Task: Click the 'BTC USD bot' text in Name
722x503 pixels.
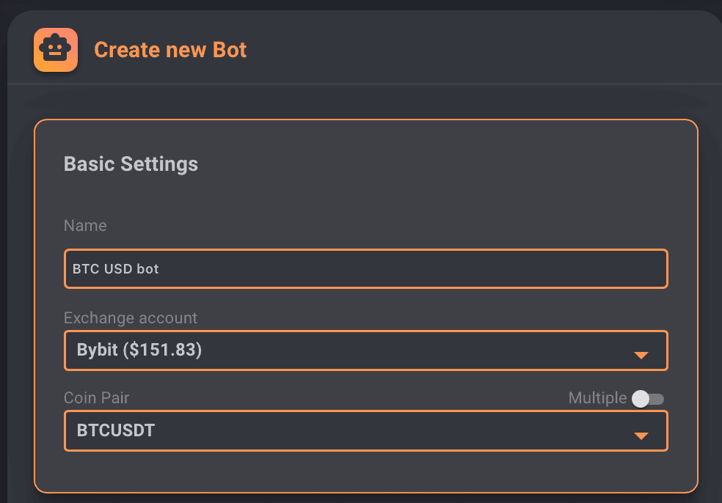Action: point(116,269)
